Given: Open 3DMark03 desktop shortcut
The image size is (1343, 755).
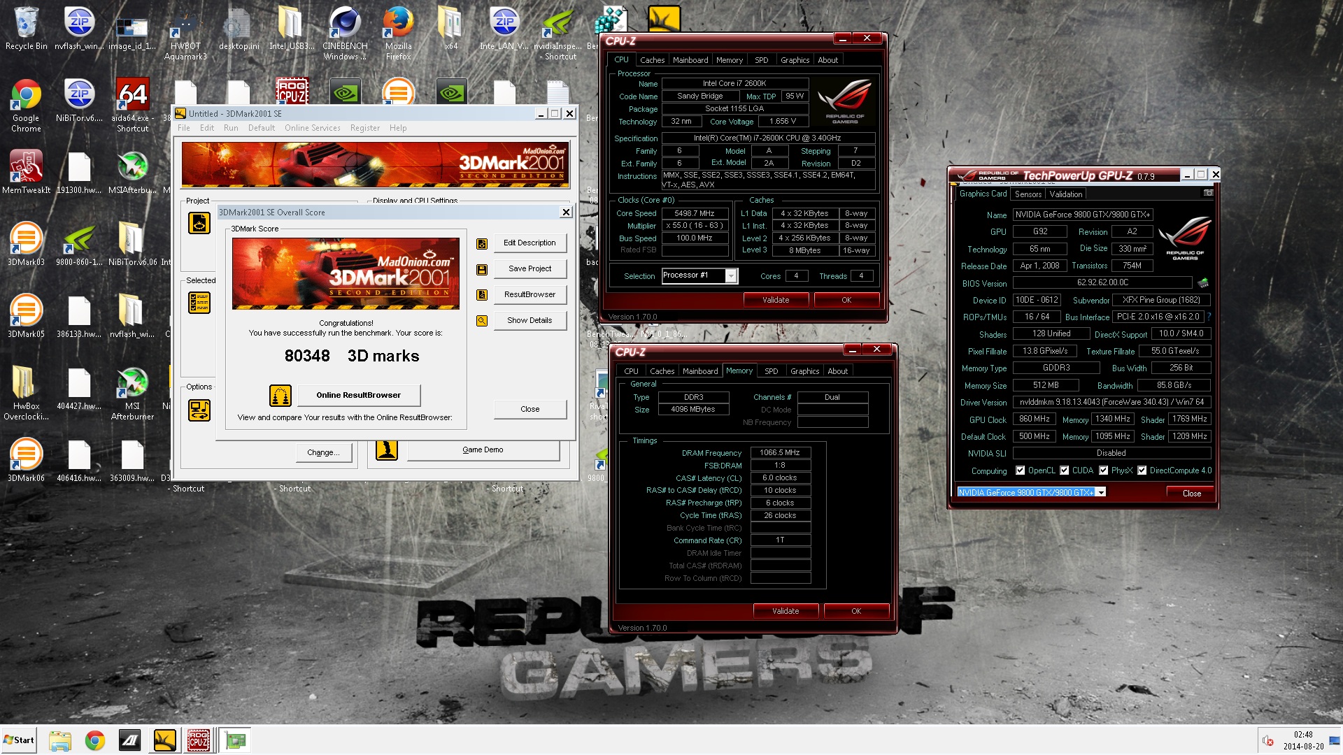Looking at the screenshot, I should pos(26,244).
